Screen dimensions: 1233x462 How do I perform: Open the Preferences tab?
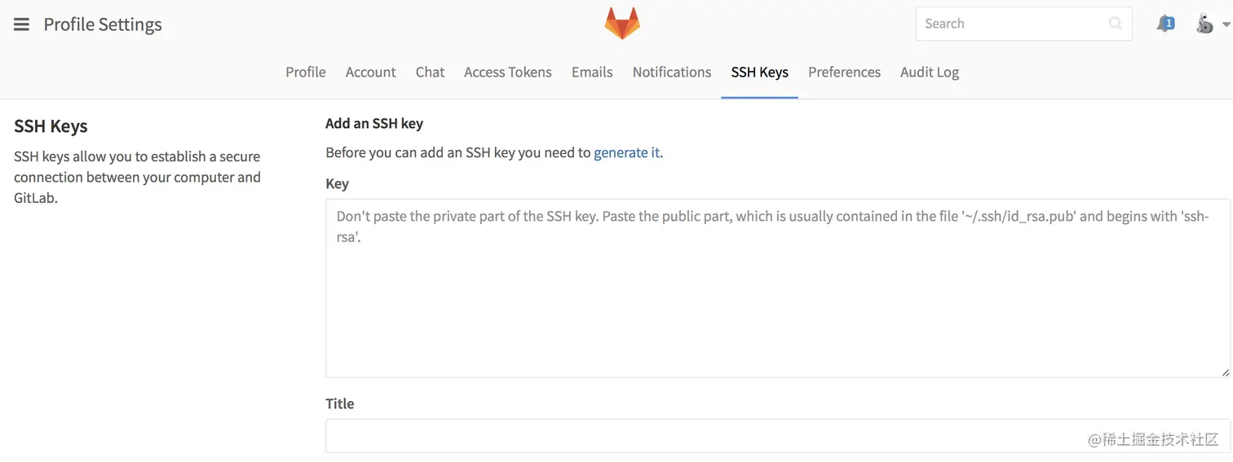click(x=844, y=72)
